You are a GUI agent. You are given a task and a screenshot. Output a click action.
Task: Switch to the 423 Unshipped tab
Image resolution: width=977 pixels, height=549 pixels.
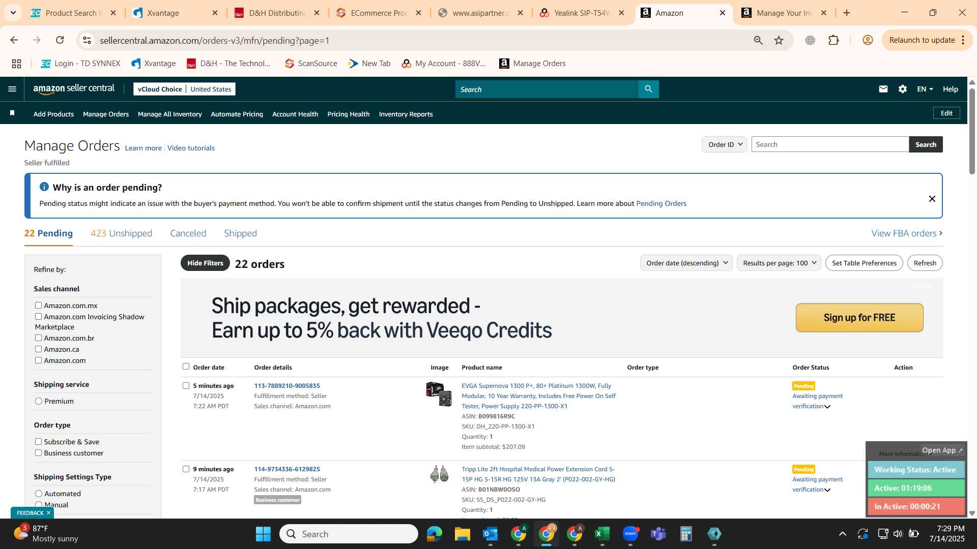(121, 233)
